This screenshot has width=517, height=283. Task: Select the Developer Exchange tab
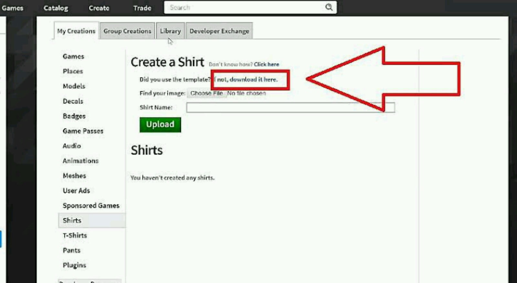tap(219, 31)
